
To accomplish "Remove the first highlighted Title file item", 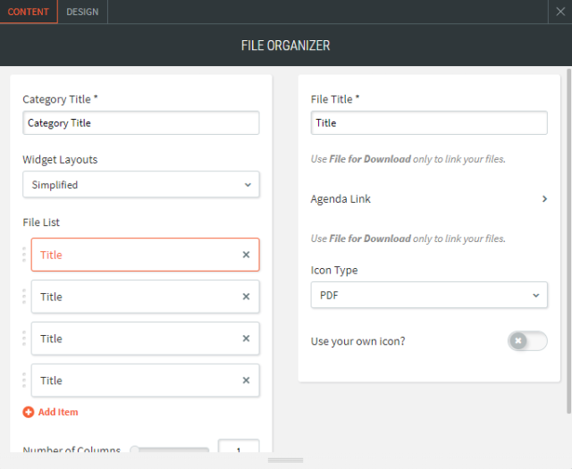I will 247,255.
